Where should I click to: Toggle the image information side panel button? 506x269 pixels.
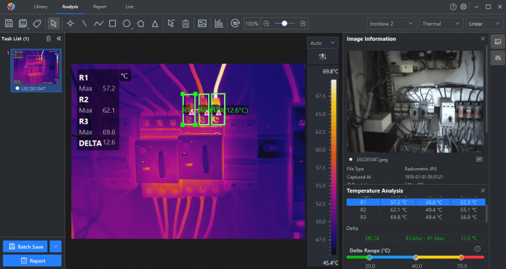click(497, 42)
